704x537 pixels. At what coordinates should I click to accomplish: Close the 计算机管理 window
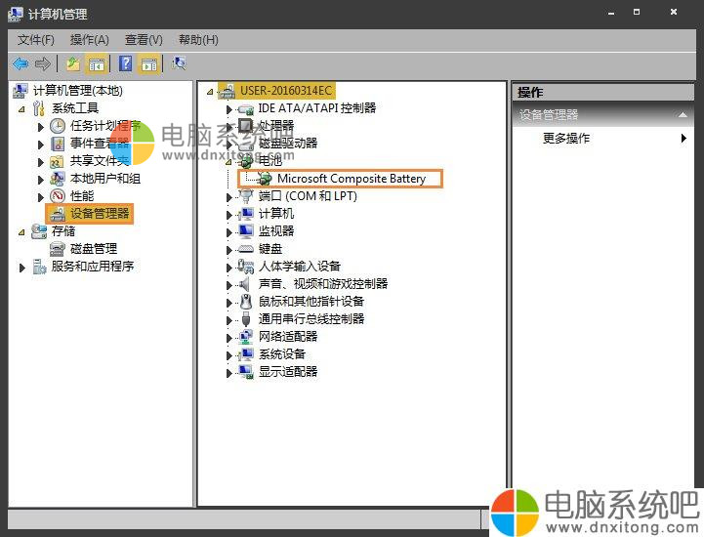pos(674,12)
